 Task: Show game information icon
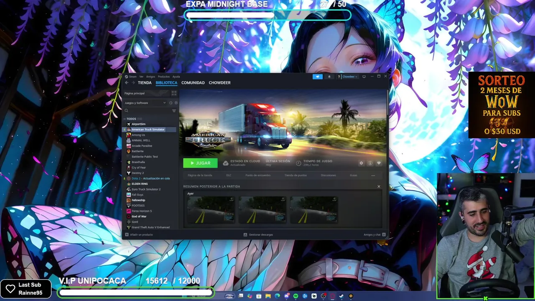click(370, 163)
